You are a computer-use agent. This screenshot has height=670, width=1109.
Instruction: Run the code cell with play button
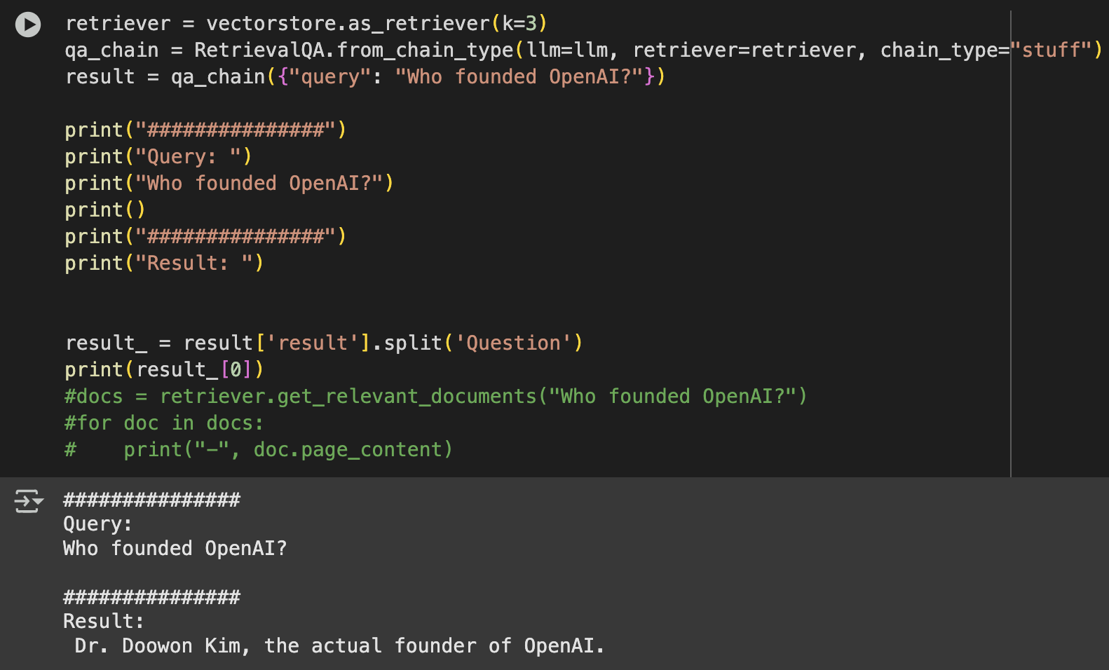click(x=28, y=25)
